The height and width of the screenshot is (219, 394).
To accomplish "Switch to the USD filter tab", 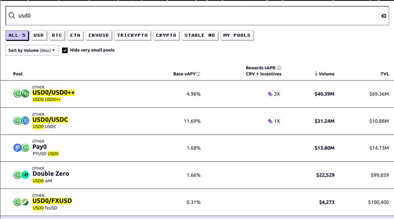I will (x=38, y=35).
